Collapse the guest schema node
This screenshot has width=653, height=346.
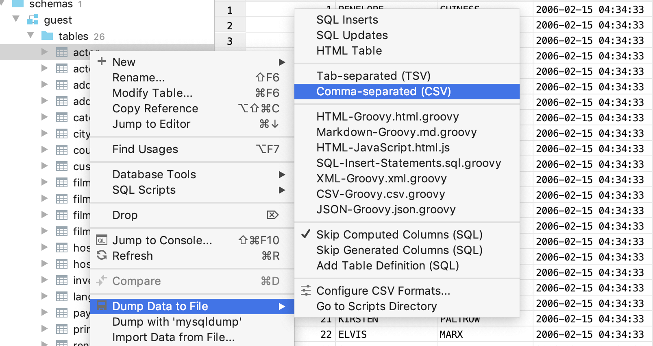point(16,19)
